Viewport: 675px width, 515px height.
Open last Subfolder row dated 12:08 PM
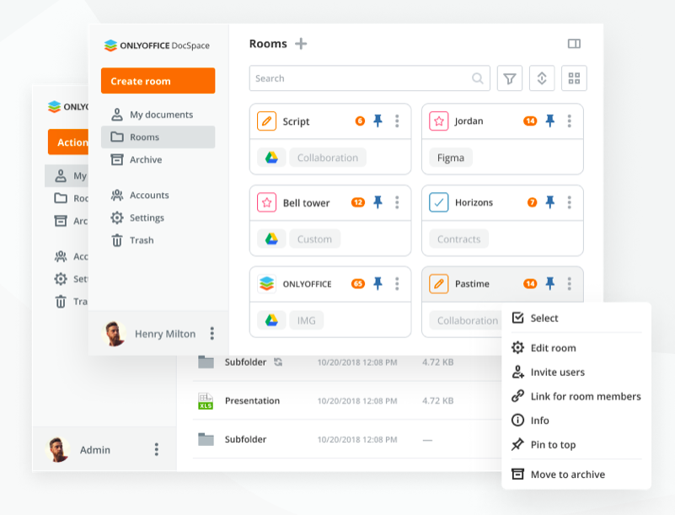coord(346,439)
